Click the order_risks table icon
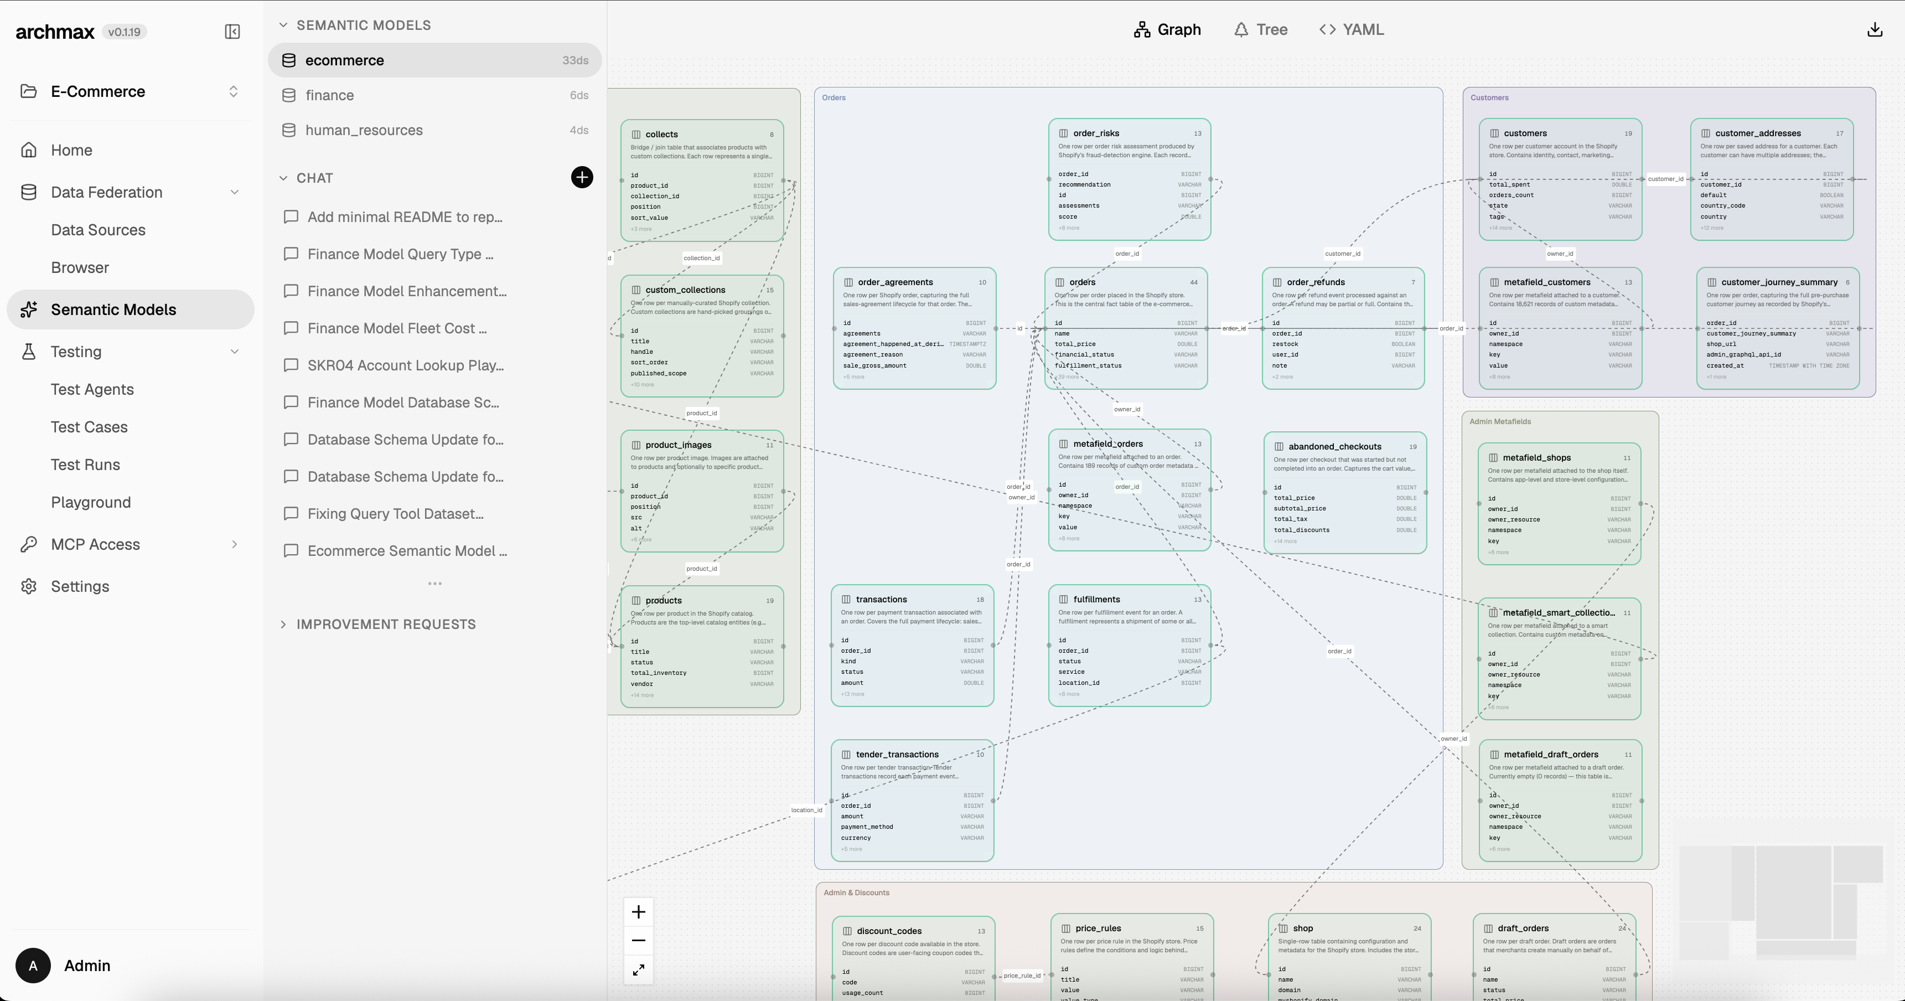 point(1063,133)
